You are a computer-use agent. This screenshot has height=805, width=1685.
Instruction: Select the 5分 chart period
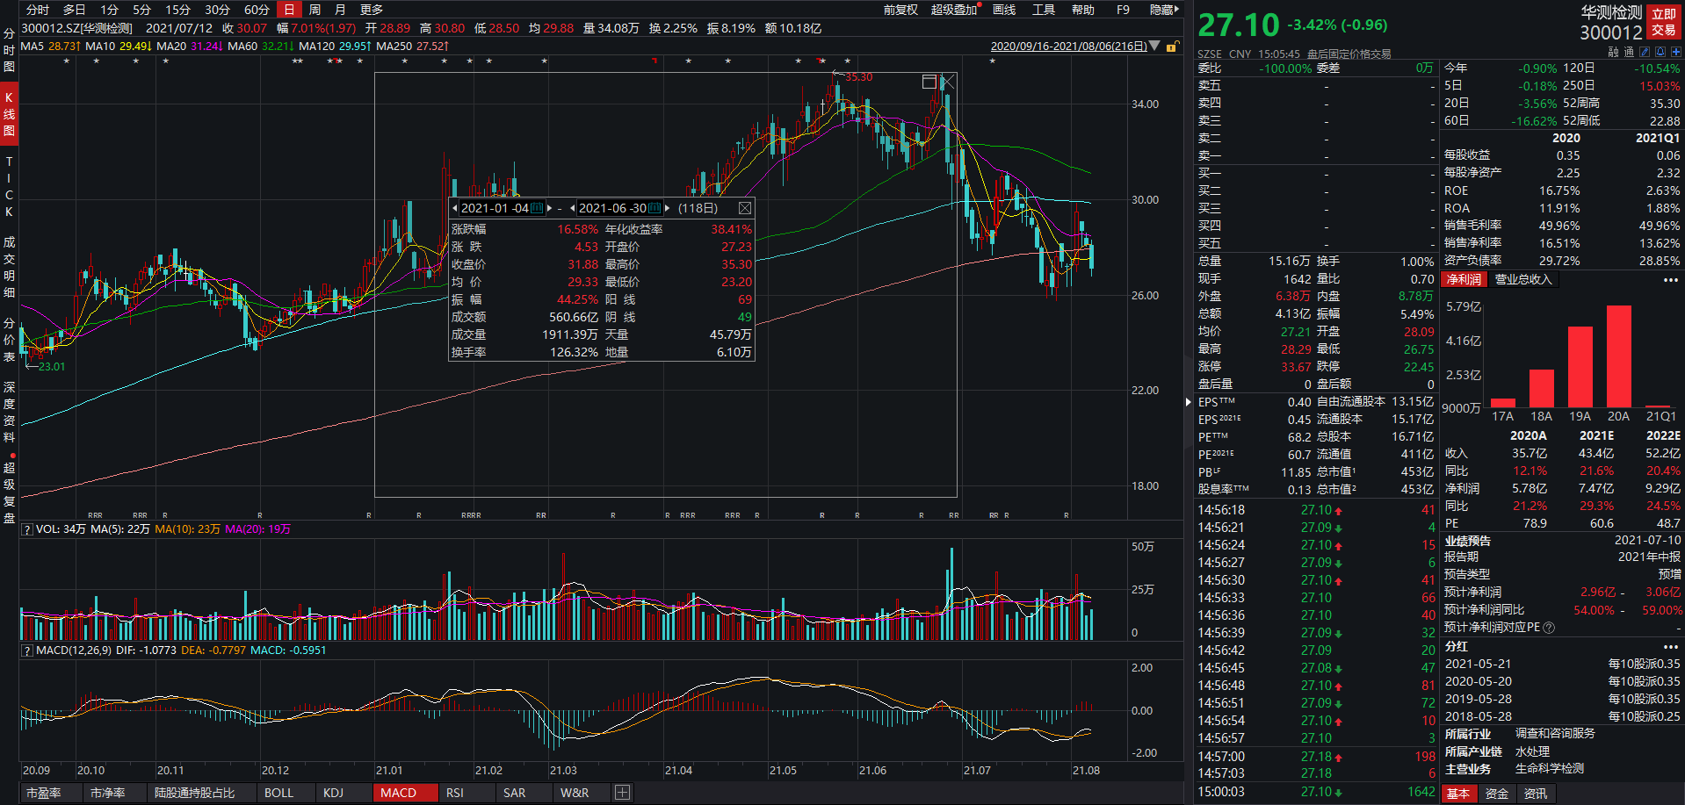pyautogui.click(x=142, y=10)
